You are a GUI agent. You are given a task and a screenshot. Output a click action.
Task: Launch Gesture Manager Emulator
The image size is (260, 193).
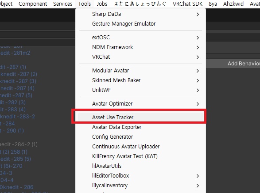pos(140,24)
